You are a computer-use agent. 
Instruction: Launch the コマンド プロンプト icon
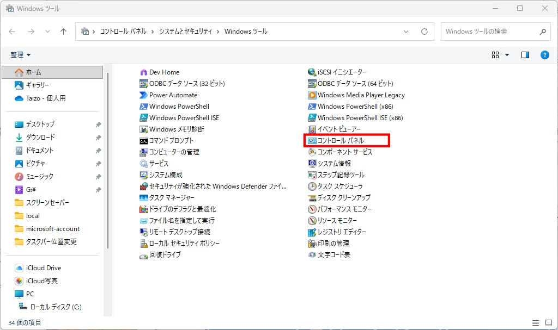tap(144, 141)
